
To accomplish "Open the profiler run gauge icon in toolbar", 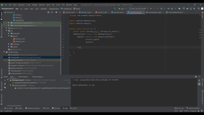I will point(168,9).
